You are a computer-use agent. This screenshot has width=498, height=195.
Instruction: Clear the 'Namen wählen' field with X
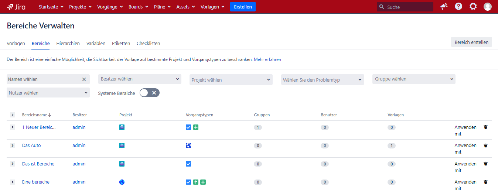[x=84, y=79]
